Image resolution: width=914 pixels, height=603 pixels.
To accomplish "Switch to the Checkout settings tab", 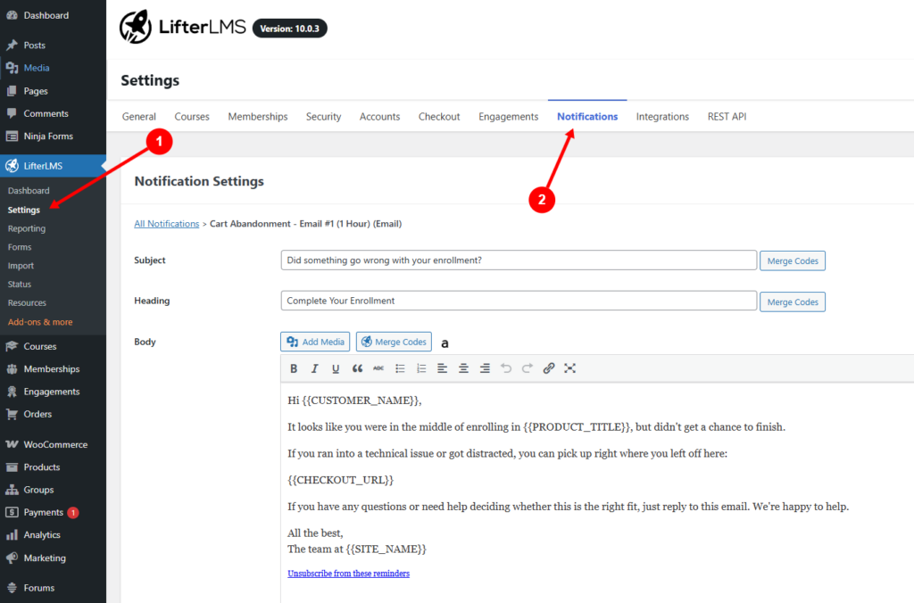I will (439, 117).
